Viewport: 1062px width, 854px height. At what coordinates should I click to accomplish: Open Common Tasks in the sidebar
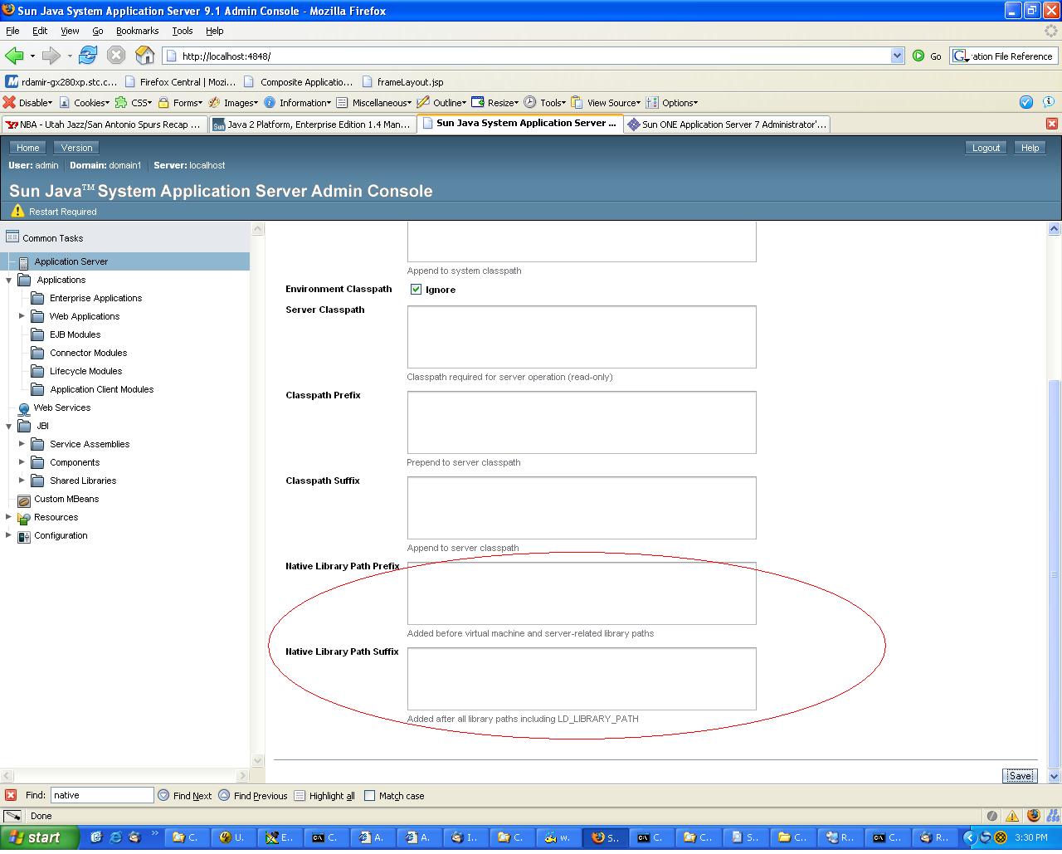click(52, 238)
